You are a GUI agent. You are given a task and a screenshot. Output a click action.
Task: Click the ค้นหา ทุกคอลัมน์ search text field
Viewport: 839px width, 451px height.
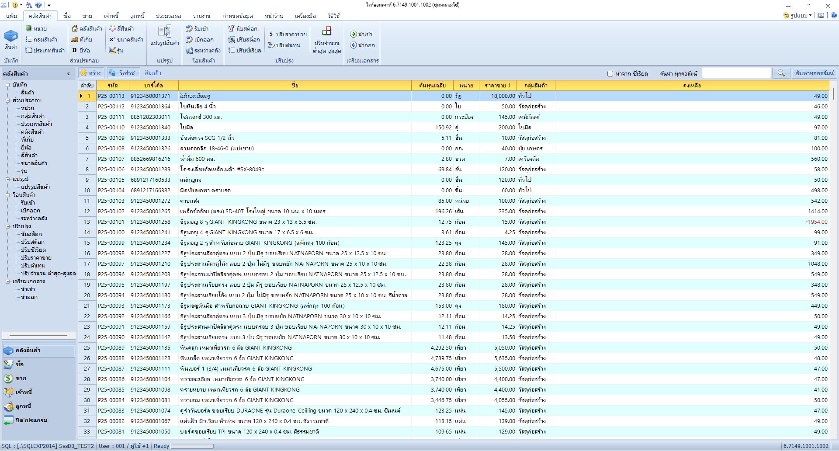click(x=736, y=73)
